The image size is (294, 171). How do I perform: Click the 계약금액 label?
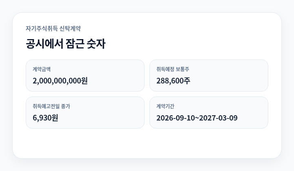42,69
